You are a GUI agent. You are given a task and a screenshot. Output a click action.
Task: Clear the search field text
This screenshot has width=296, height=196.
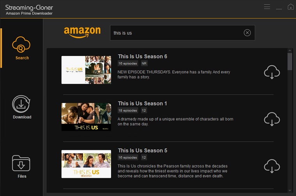(247, 33)
